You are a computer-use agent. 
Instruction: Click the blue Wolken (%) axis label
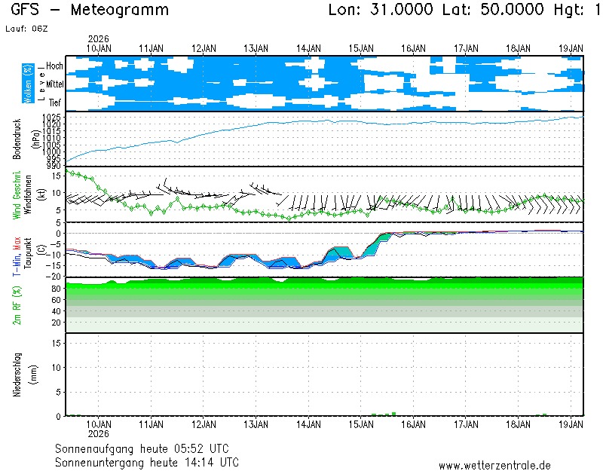(x=26, y=83)
